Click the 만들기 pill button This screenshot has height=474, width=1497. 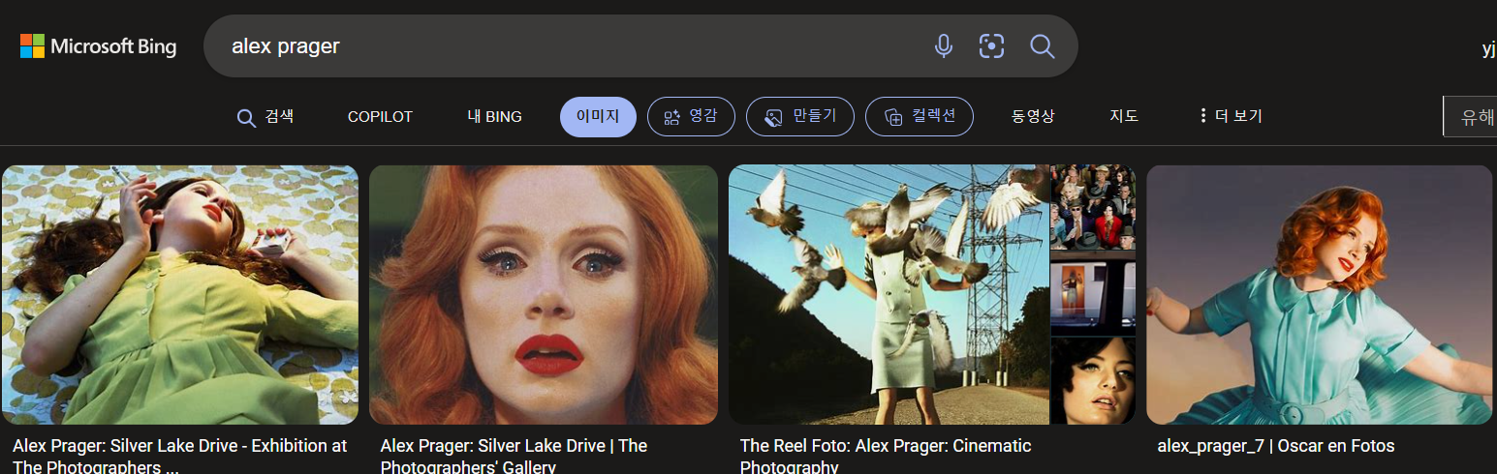coord(799,117)
